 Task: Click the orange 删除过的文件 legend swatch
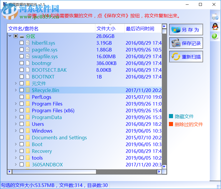click(x=171, y=124)
